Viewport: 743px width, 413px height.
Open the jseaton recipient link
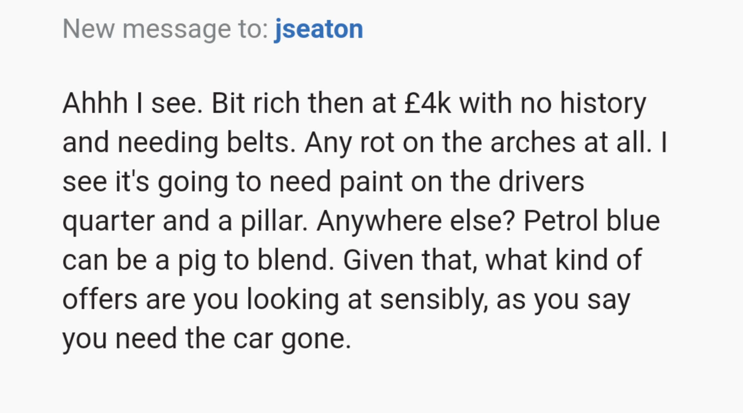click(x=319, y=29)
